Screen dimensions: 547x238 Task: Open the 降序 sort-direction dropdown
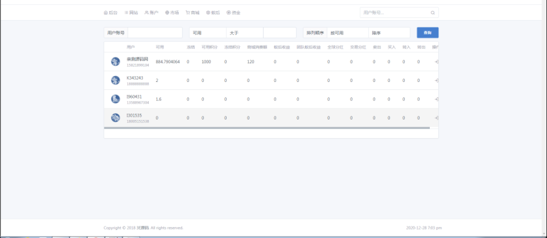coord(389,33)
